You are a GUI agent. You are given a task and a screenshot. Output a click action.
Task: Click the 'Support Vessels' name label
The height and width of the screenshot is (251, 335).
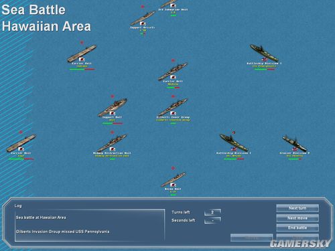pos(143,27)
